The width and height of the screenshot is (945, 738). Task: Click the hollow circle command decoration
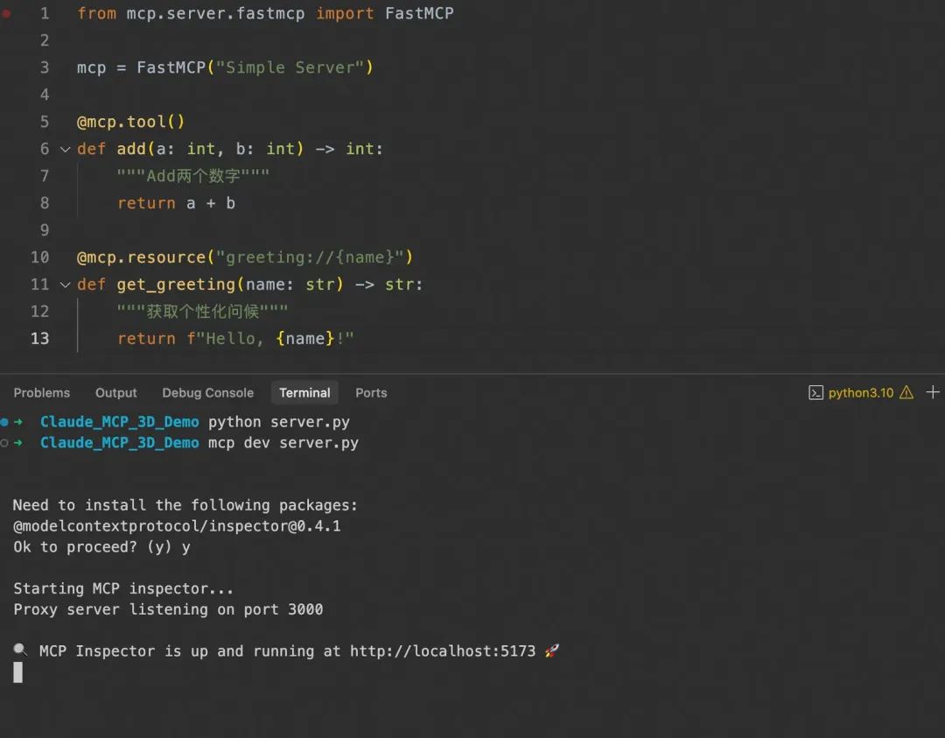click(x=4, y=443)
